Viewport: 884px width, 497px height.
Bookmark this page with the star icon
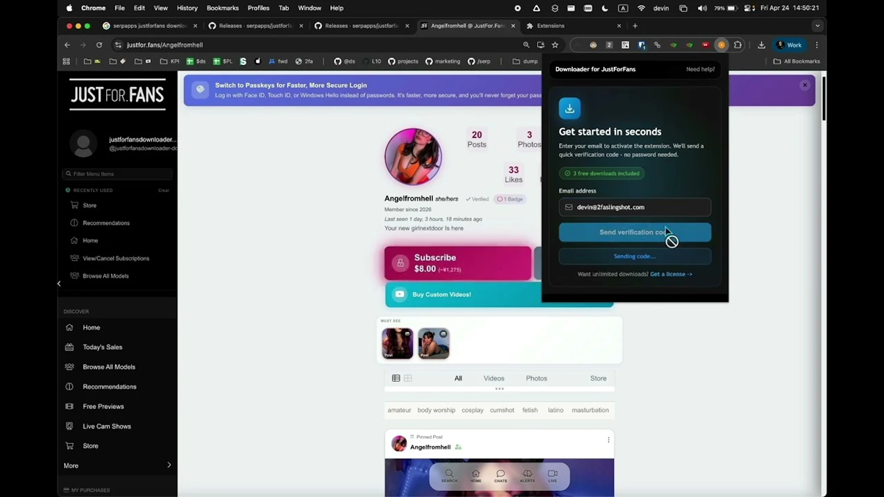point(555,45)
